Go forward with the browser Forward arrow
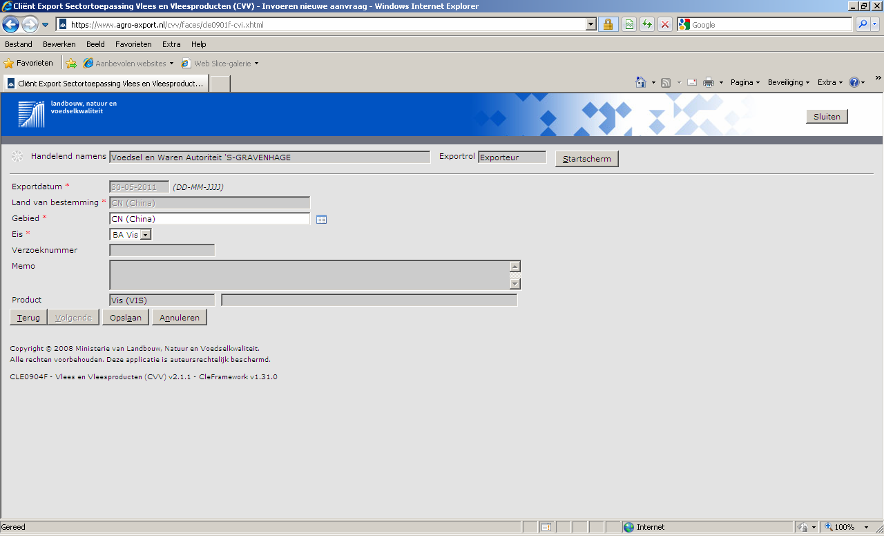Viewport: 884px width, 536px height. 30,25
